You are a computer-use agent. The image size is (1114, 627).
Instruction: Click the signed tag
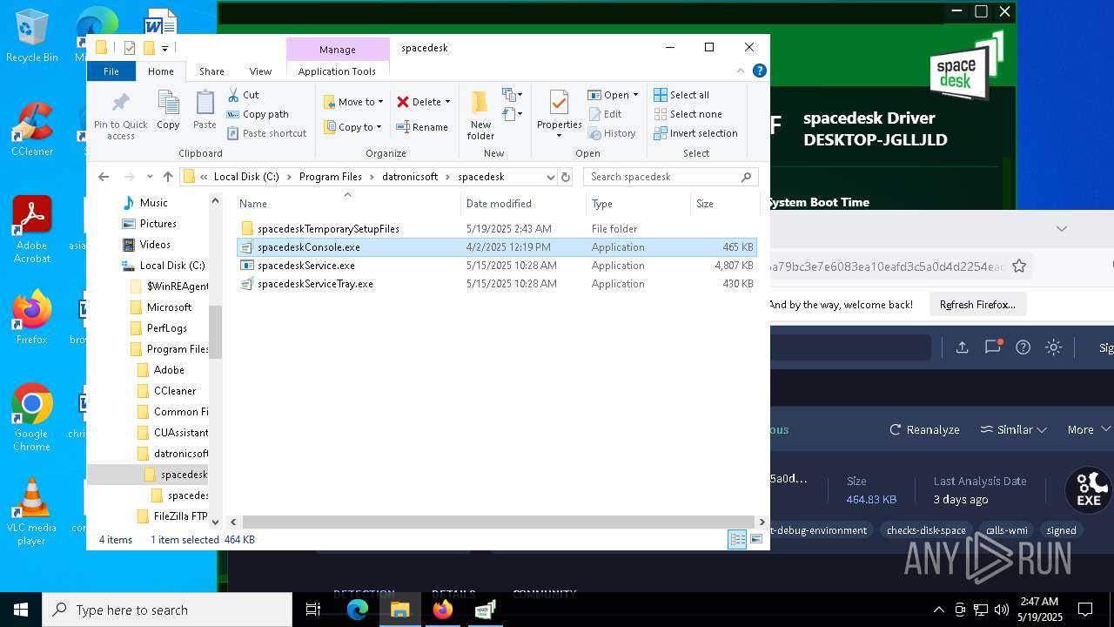click(x=1061, y=530)
